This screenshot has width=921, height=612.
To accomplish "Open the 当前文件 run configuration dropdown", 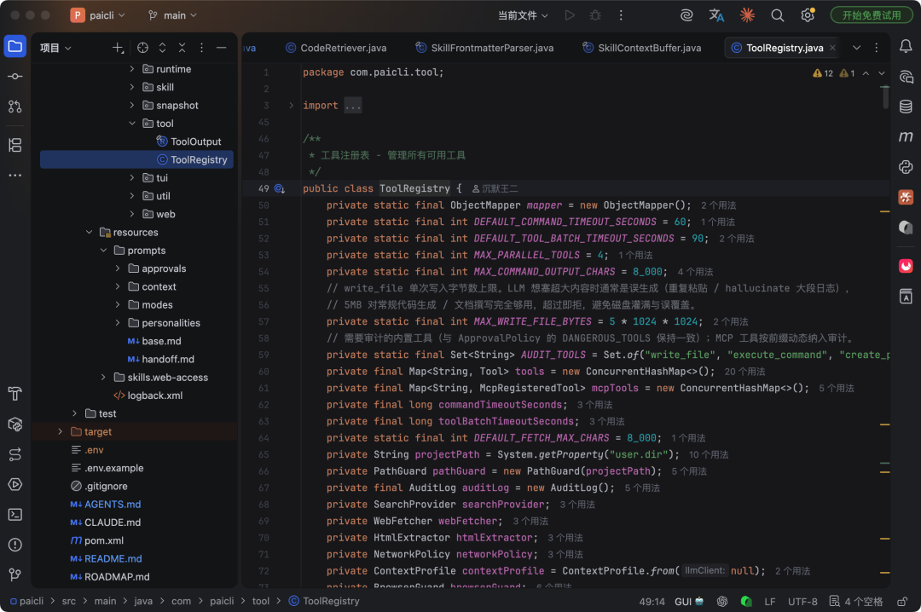I will tap(523, 15).
